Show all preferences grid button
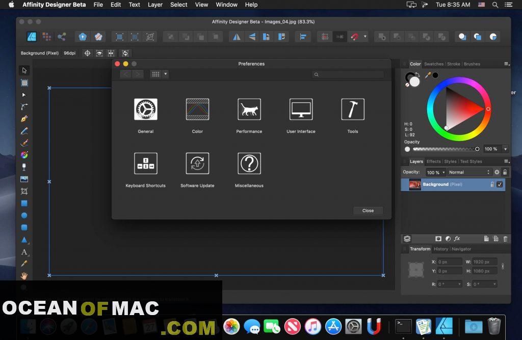The height and width of the screenshot is (340, 522). [x=156, y=74]
